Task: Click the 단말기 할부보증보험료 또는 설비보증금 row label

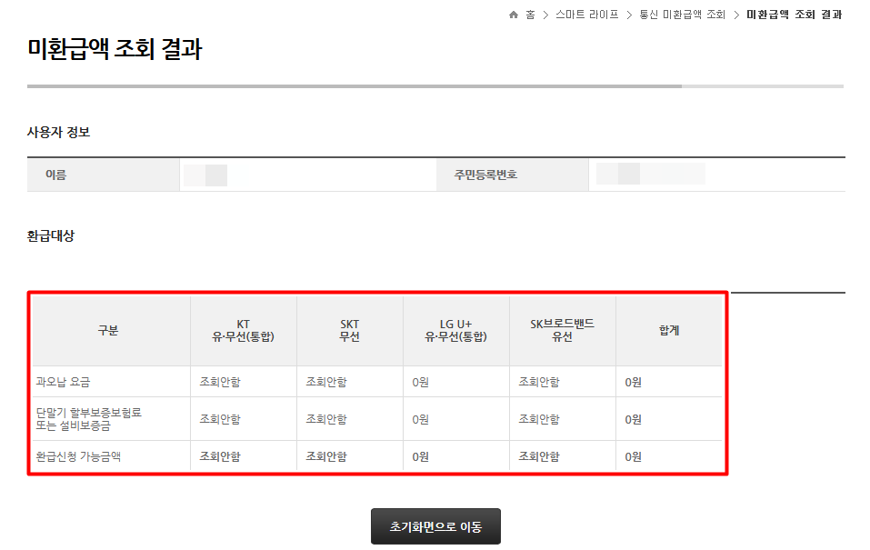Action: click(89, 419)
